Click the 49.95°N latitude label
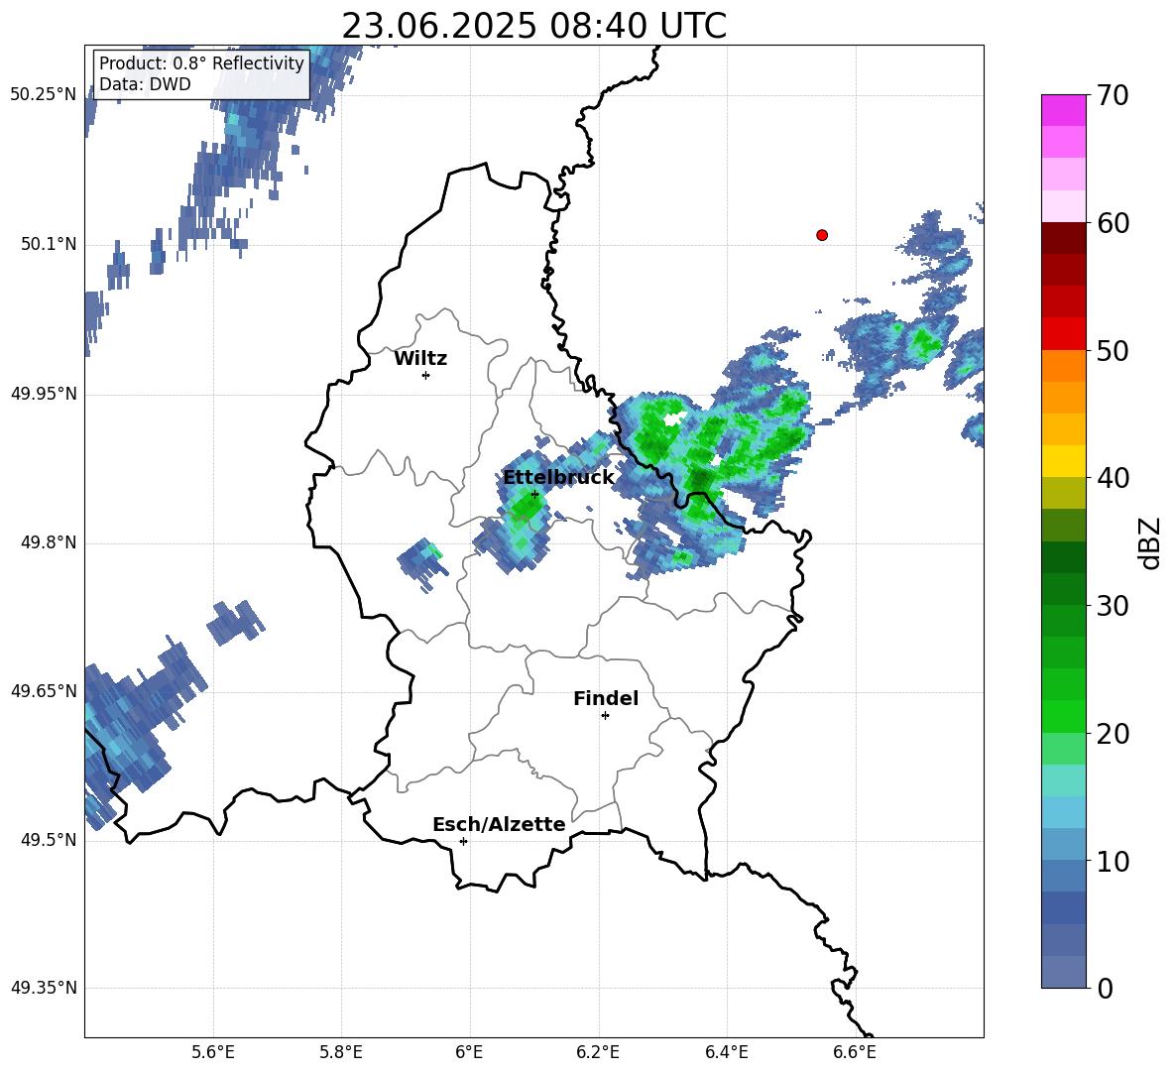Image resolution: width=1174 pixels, height=1072 pixels. coord(43,393)
